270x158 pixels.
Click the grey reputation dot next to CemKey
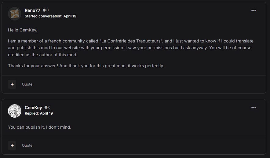click(x=46, y=107)
